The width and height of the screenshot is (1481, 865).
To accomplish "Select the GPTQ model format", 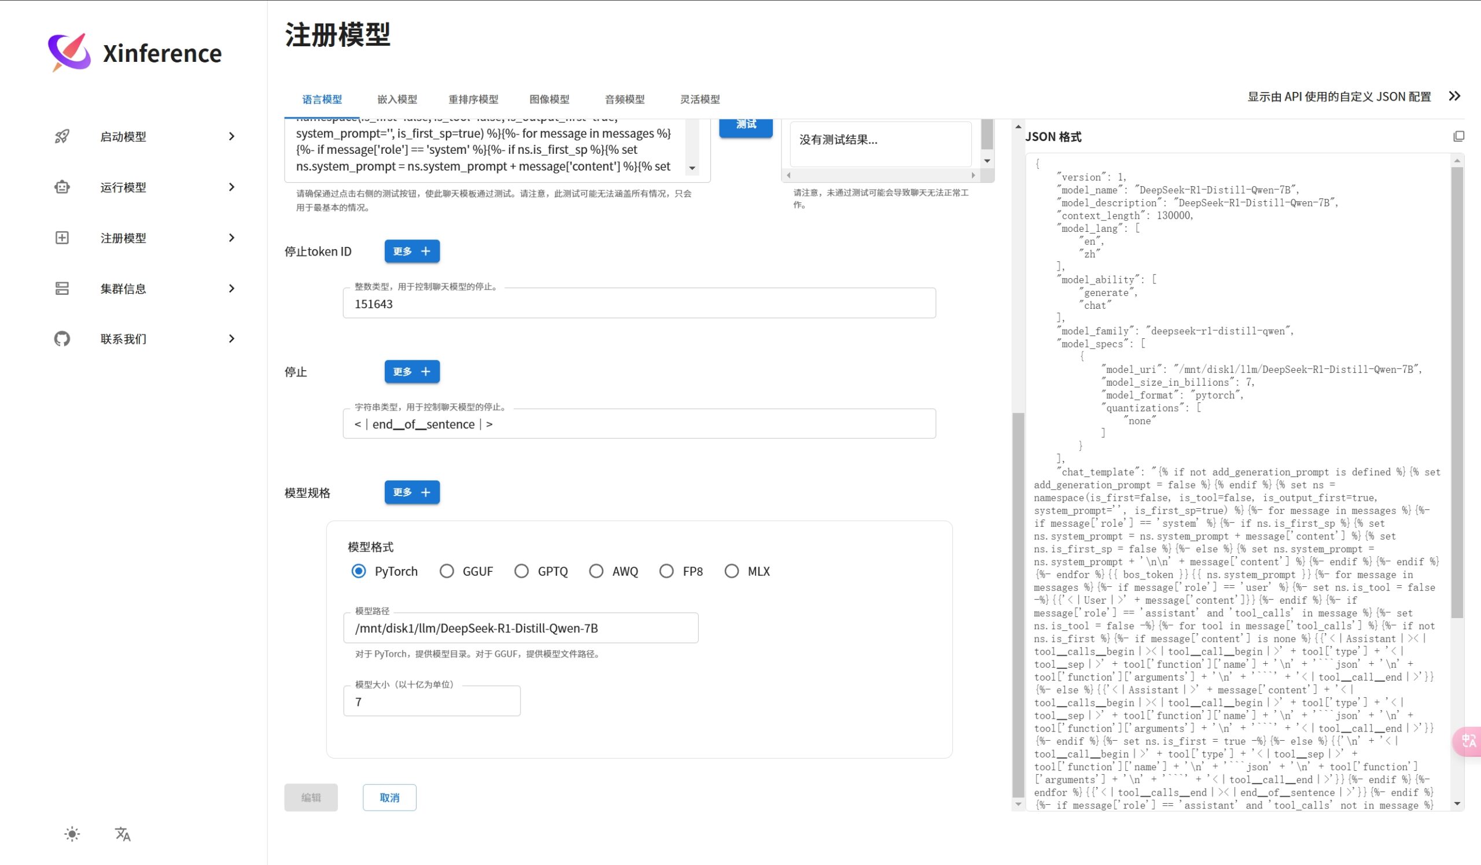I will (x=521, y=571).
